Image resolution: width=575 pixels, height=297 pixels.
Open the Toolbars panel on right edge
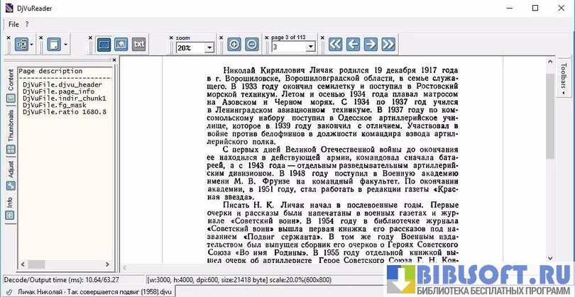tap(563, 79)
